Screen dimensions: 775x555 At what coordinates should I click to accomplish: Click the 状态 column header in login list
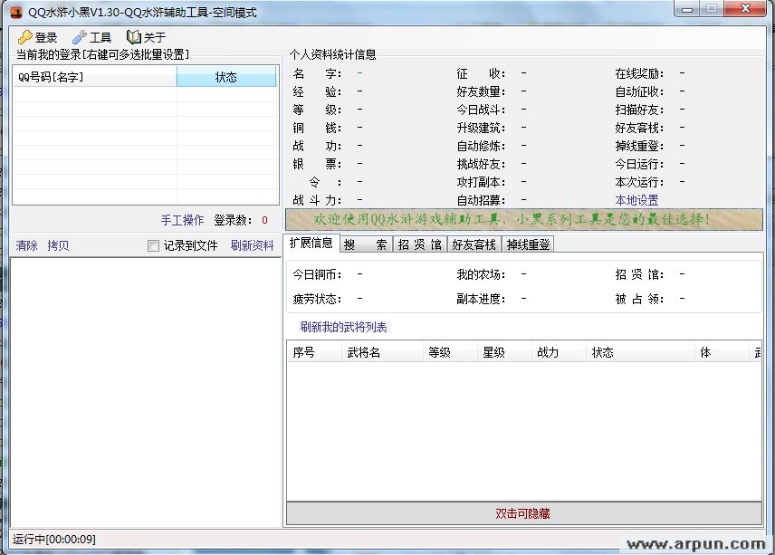click(x=226, y=77)
